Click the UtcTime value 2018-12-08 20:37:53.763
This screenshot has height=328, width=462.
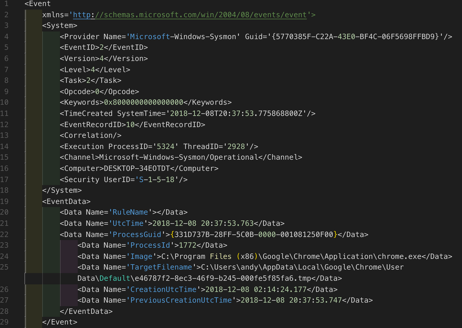[x=203, y=223]
